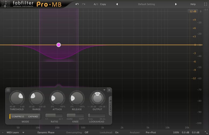Select the magenta band control dot

click(x=59, y=45)
